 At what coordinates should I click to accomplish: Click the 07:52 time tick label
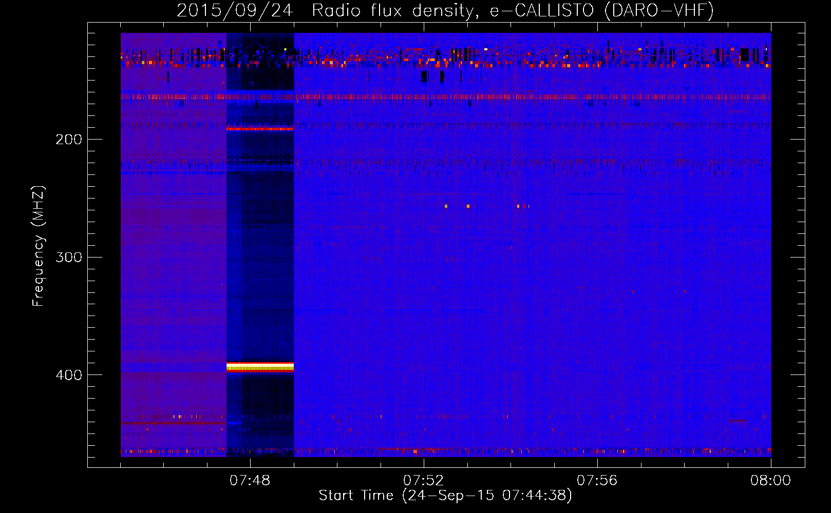423,481
